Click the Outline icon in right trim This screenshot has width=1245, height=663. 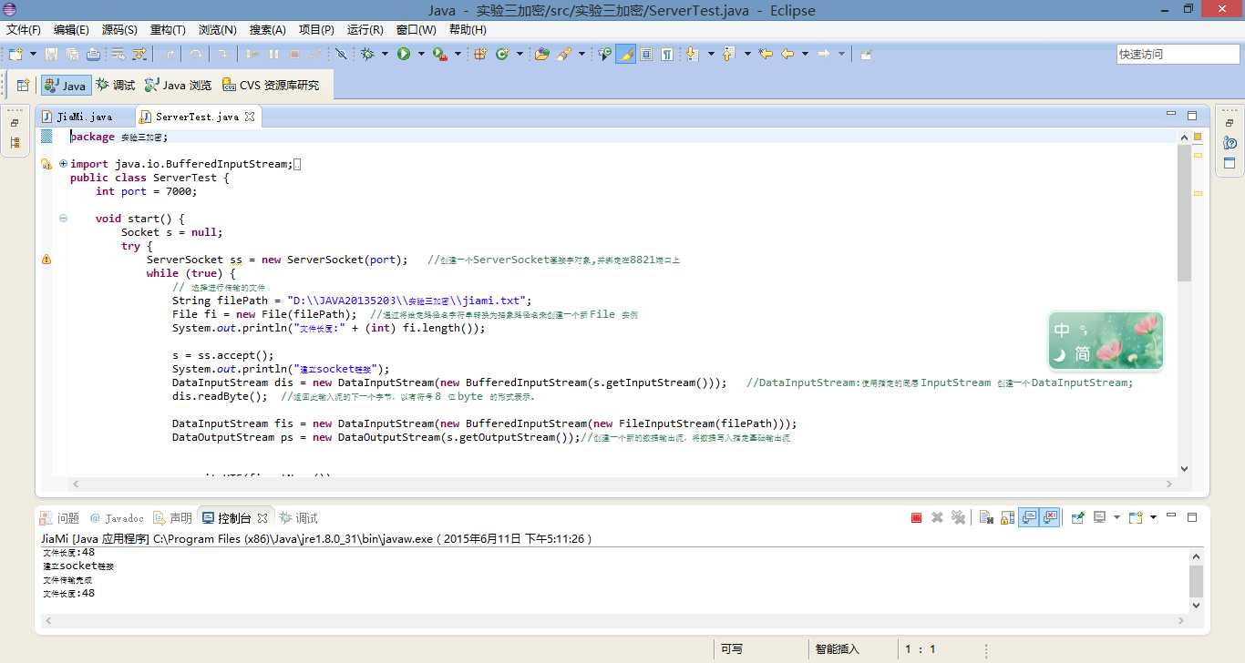coord(1230,164)
